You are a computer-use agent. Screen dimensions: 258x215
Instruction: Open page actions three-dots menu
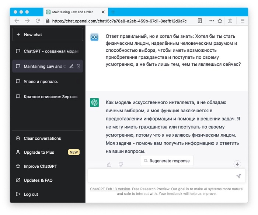point(212,21)
